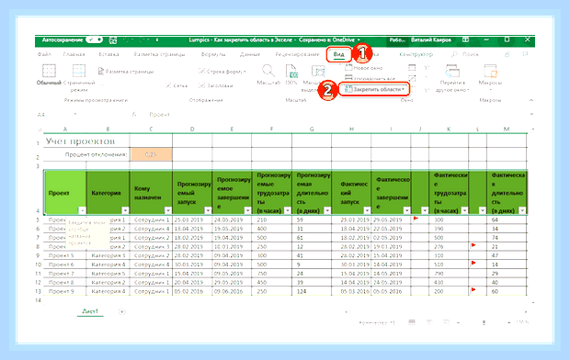Viewport: 570px width, 360px height.
Task: Select the orange 0,25 cell
Action: click(x=151, y=154)
